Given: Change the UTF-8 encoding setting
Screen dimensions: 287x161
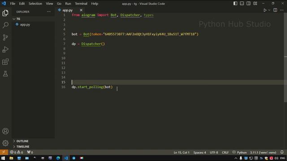Looking at the screenshot, I should tap(214, 153).
